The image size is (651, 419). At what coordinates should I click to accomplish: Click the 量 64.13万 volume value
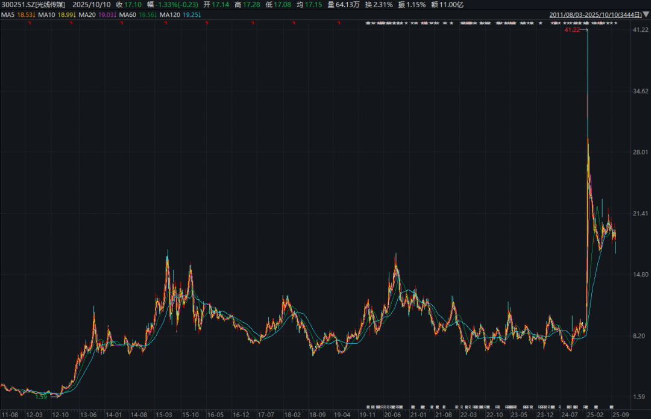click(344, 5)
